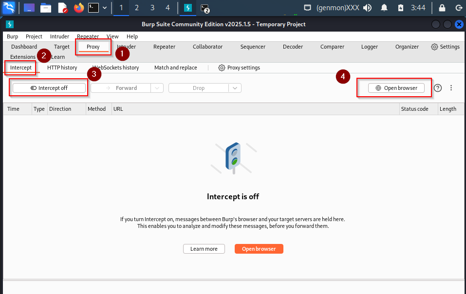Click the log out icon in the panel
466x294 pixels.
pyautogui.click(x=459, y=8)
